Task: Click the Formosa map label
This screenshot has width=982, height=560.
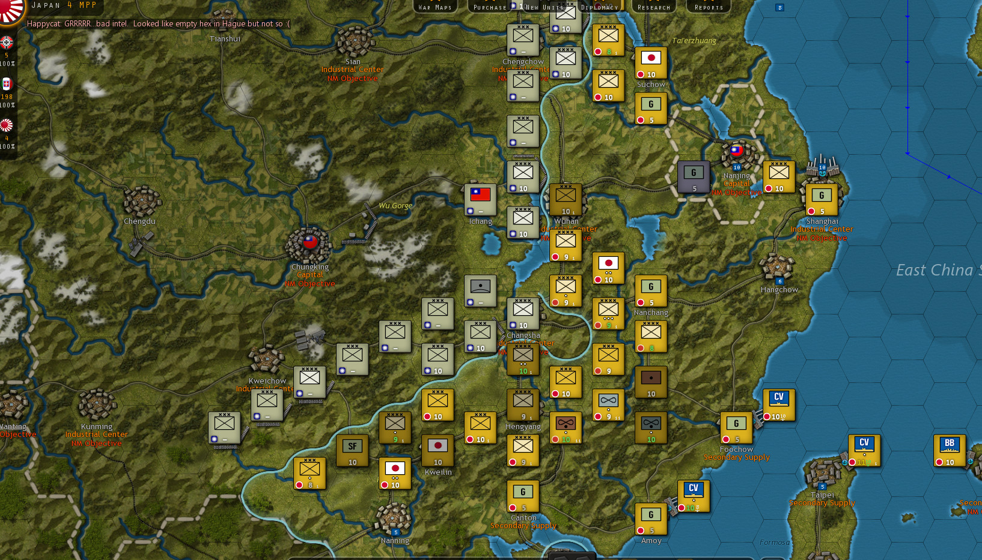Action: click(x=775, y=543)
